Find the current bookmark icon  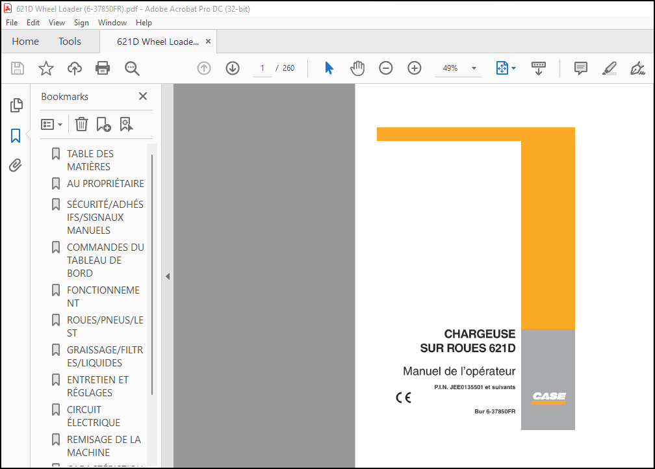point(126,124)
